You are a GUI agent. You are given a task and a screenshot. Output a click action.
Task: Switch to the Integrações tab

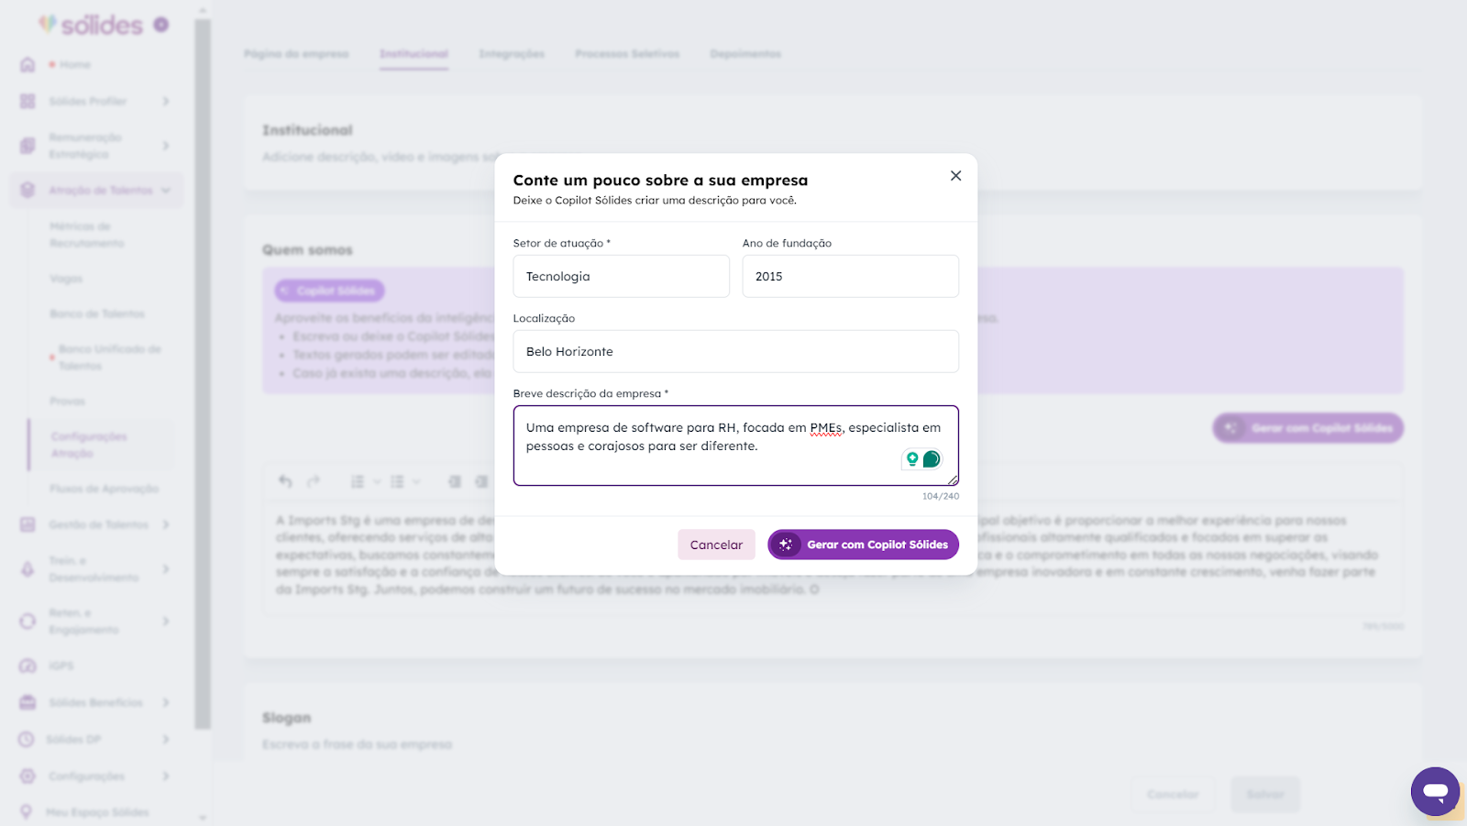[512, 54]
